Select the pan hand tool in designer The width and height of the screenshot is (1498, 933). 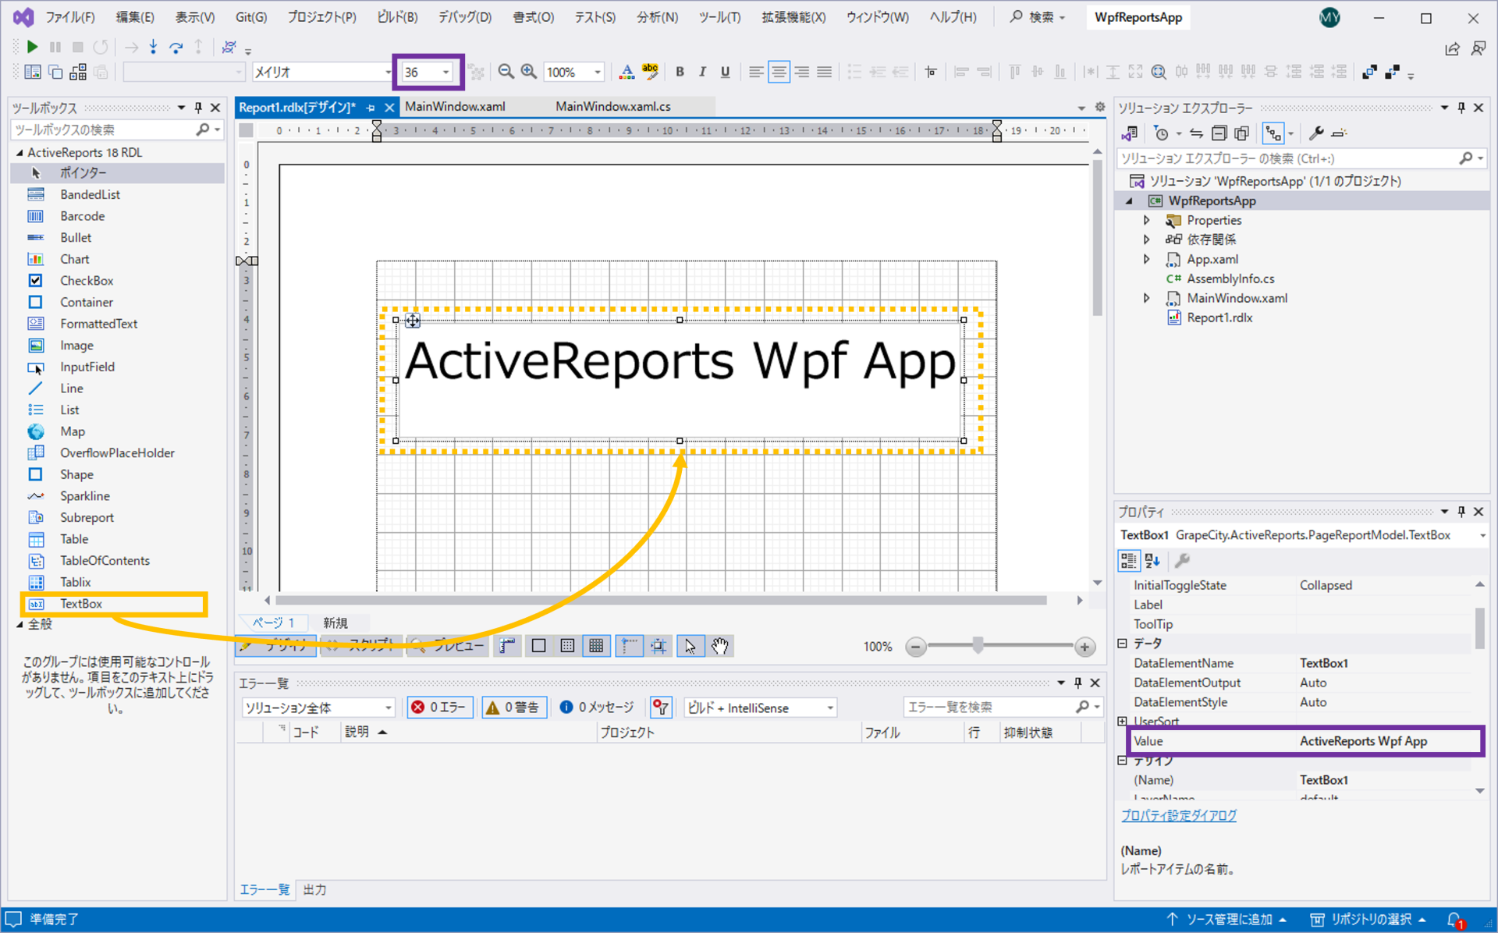pos(719,646)
